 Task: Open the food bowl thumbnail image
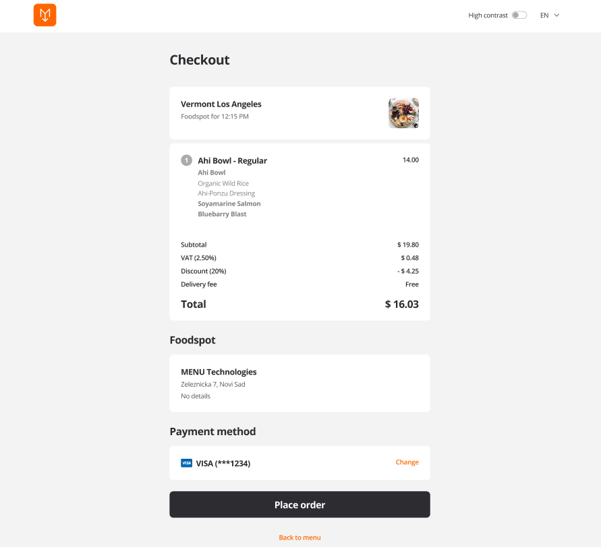[403, 113]
